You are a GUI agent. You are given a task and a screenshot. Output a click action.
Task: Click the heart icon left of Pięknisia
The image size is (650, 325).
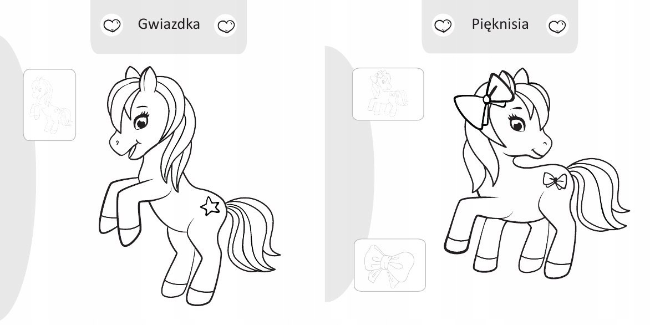click(443, 26)
